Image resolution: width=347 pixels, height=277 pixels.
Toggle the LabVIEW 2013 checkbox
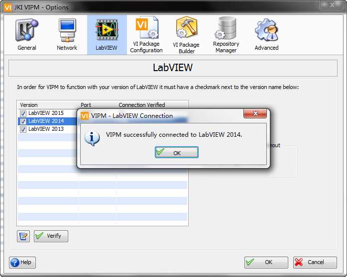pos(23,129)
